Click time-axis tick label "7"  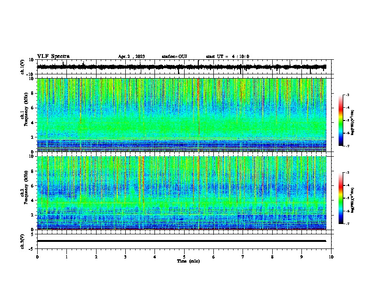click(243, 257)
